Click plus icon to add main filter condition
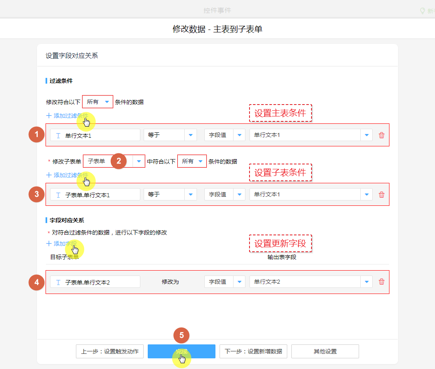Image resolution: width=435 pixels, height=369 pixels. point(49,116)
